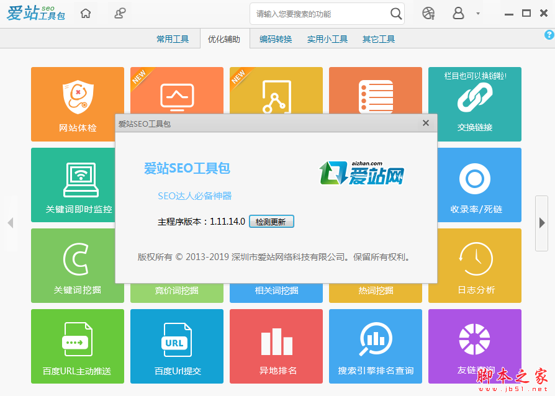The image size is (555, 396).
Task: Click the search magnifier icon
Action: [x=395, y=14]
